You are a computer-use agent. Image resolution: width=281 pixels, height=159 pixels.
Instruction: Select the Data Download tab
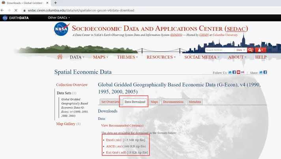click(135, 102)
